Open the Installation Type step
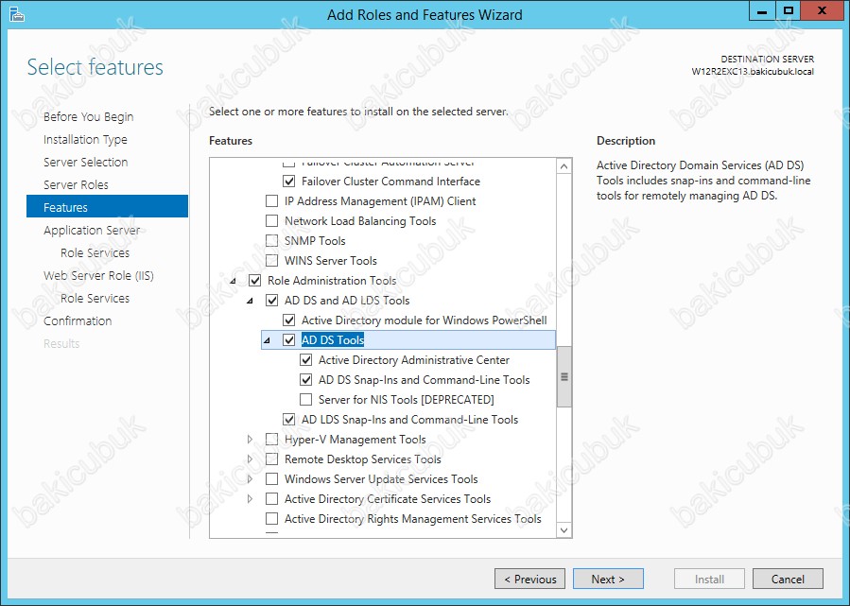This screenshot has width=850, height=606. (x=85, y=140)
